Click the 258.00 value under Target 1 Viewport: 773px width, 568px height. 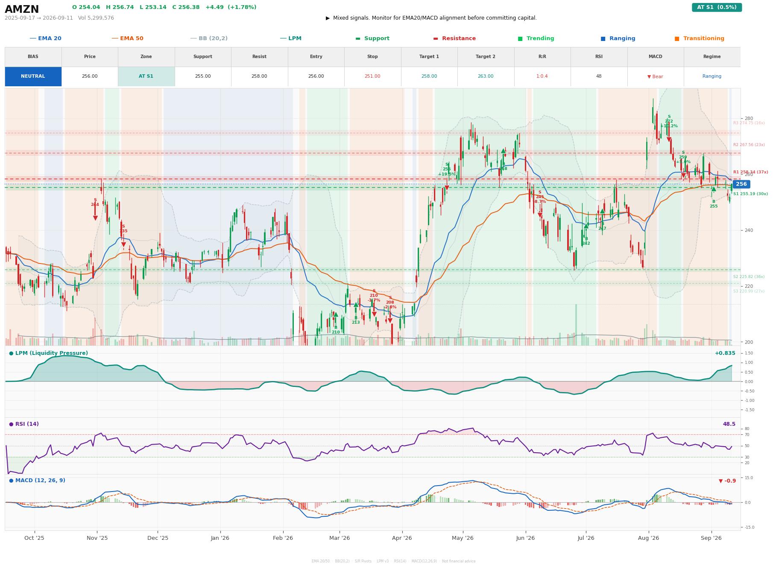(x=429, y=76)
